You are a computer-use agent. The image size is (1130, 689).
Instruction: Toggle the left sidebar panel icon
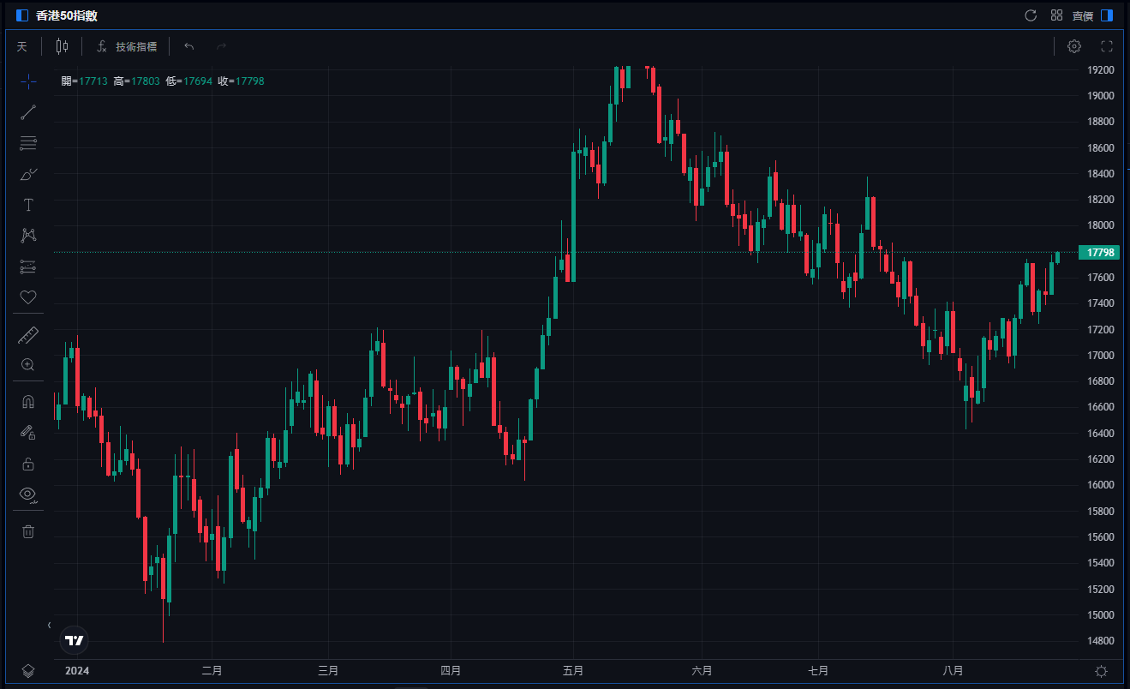[x=22, y=15]
